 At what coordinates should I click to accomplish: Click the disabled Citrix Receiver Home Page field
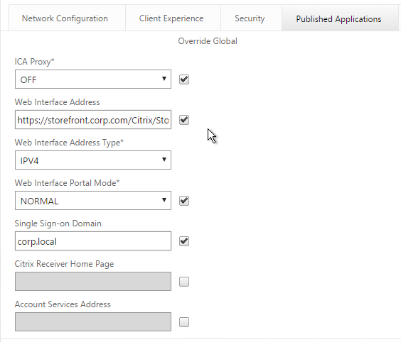93,281
